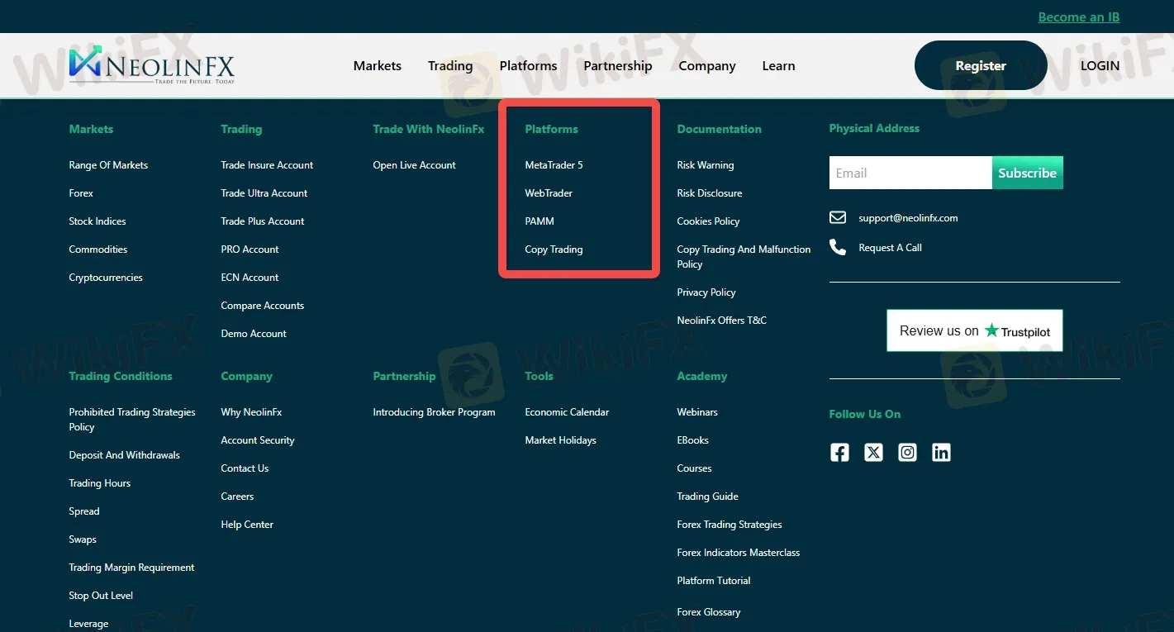This screenshot has height=632, width=1174.
Task: Open Stock Indices
Action: coord(97,221)
